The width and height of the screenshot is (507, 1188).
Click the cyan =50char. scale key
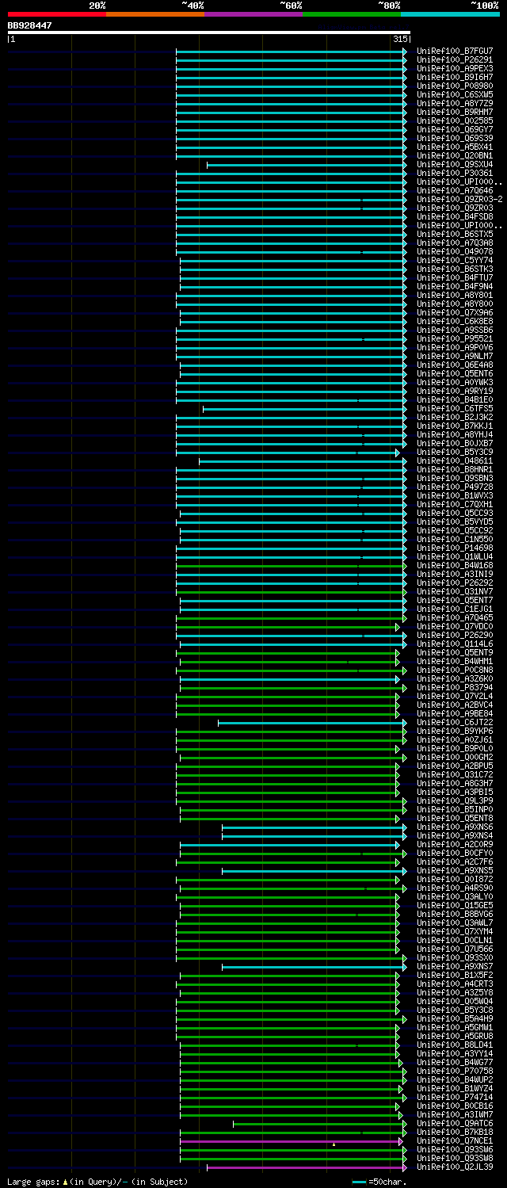pos(379,1182)
